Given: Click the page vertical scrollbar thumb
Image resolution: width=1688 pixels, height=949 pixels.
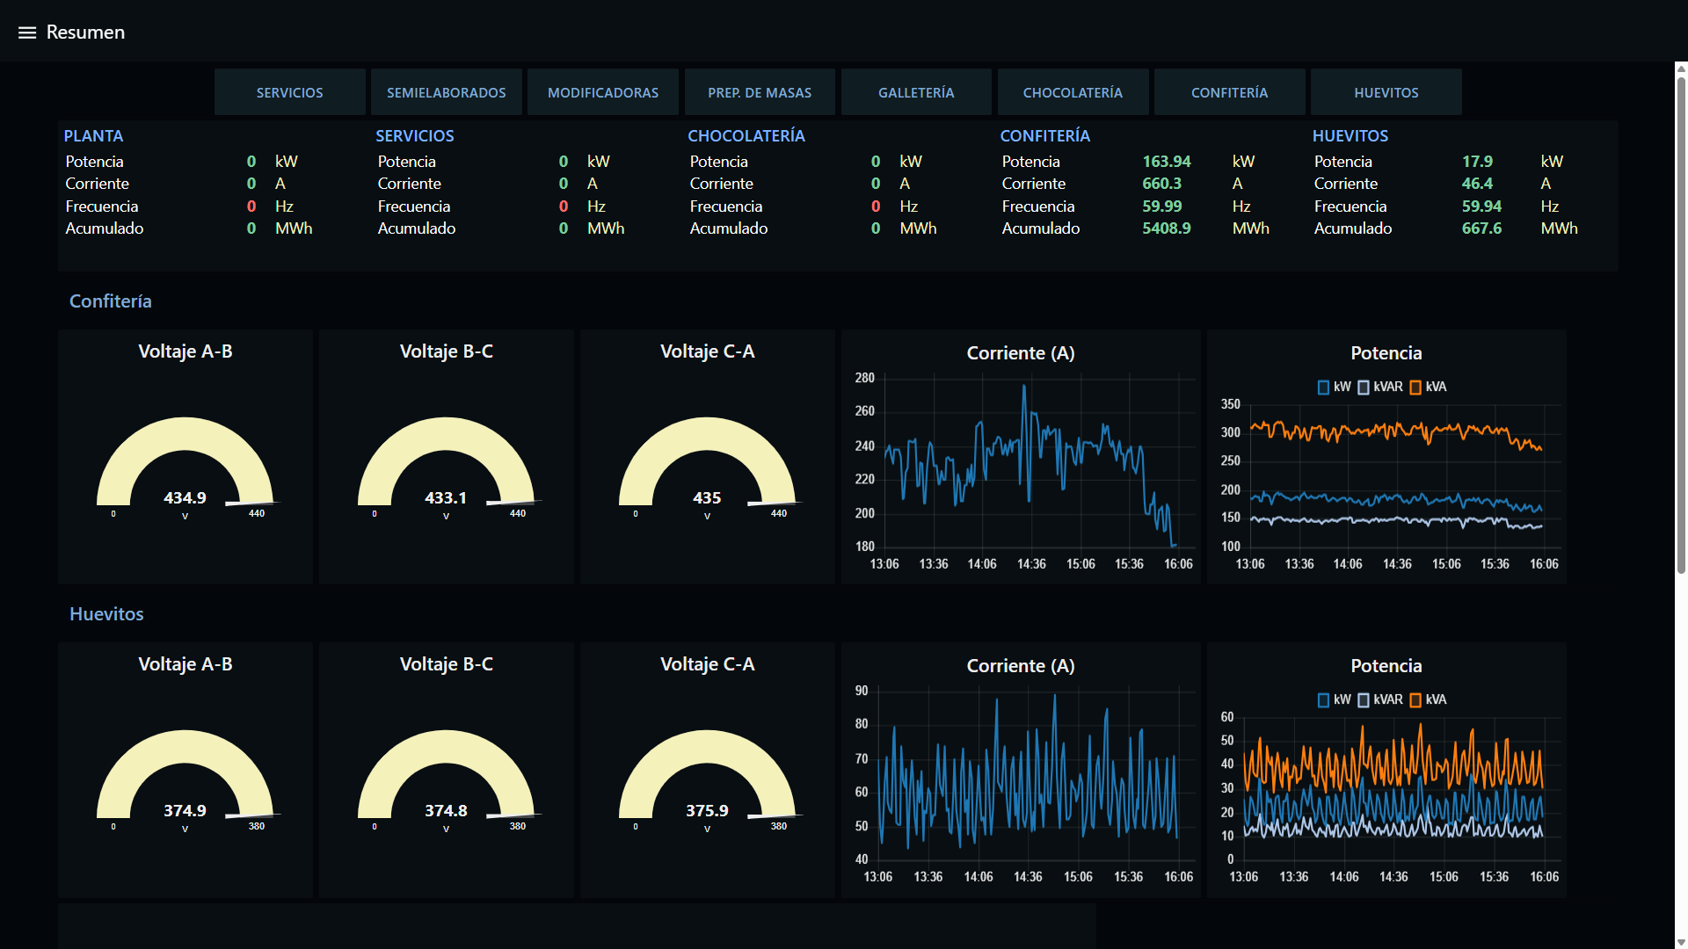Looking at the screenshot, I should (1681, 325).
